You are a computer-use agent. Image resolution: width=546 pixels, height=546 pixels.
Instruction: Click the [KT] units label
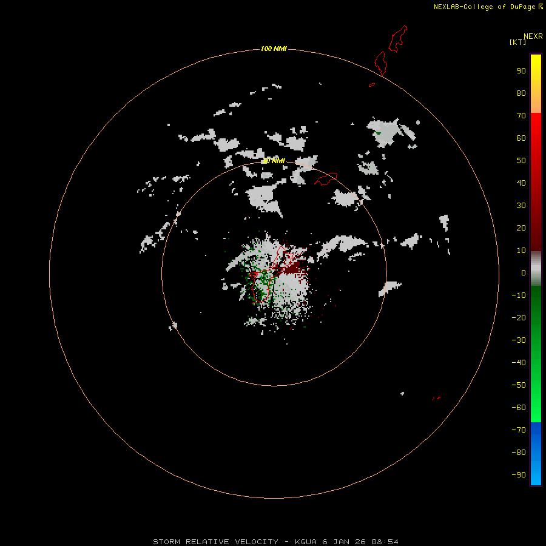[518, 42]
